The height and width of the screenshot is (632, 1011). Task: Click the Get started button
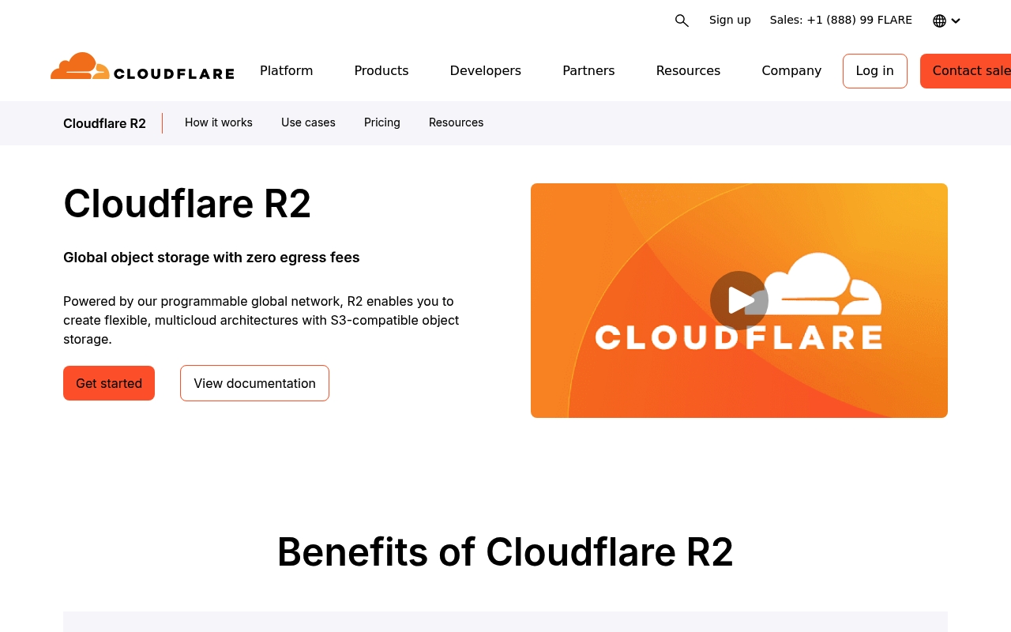109,383
